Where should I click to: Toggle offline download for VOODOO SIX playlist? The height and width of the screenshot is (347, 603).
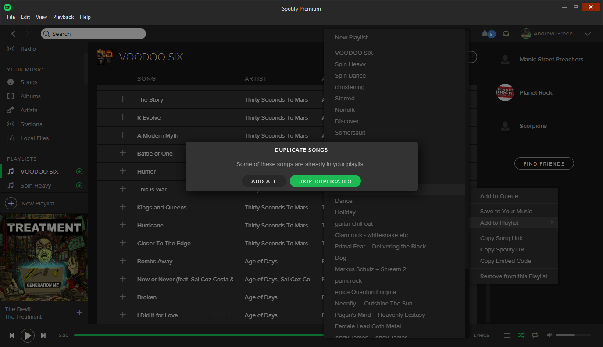(79, 171)
